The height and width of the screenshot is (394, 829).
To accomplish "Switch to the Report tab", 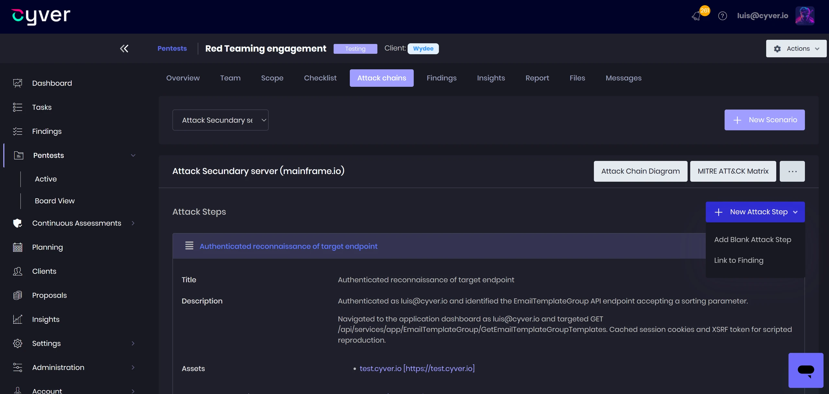I will [x=537, y=78].
